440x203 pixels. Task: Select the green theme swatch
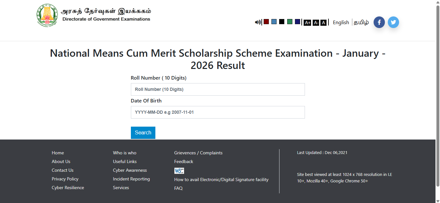tap(290, 22)
